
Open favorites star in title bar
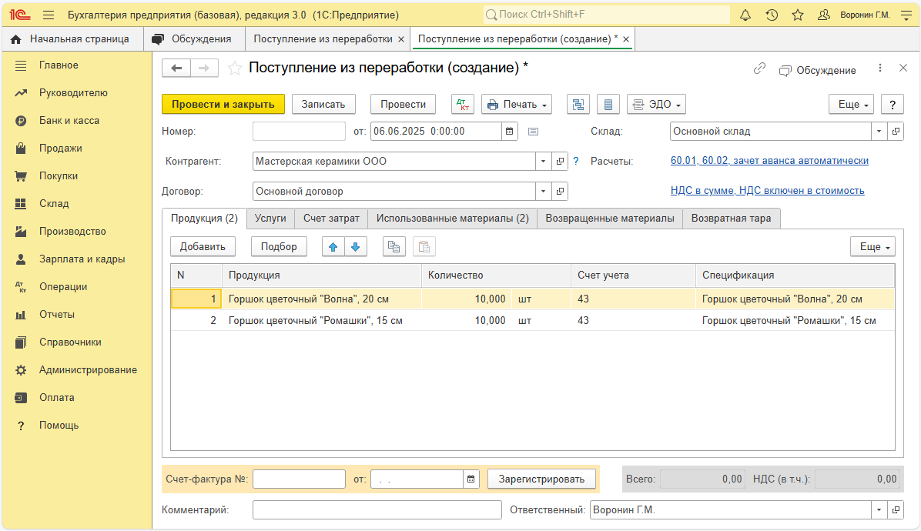[798, 15]
